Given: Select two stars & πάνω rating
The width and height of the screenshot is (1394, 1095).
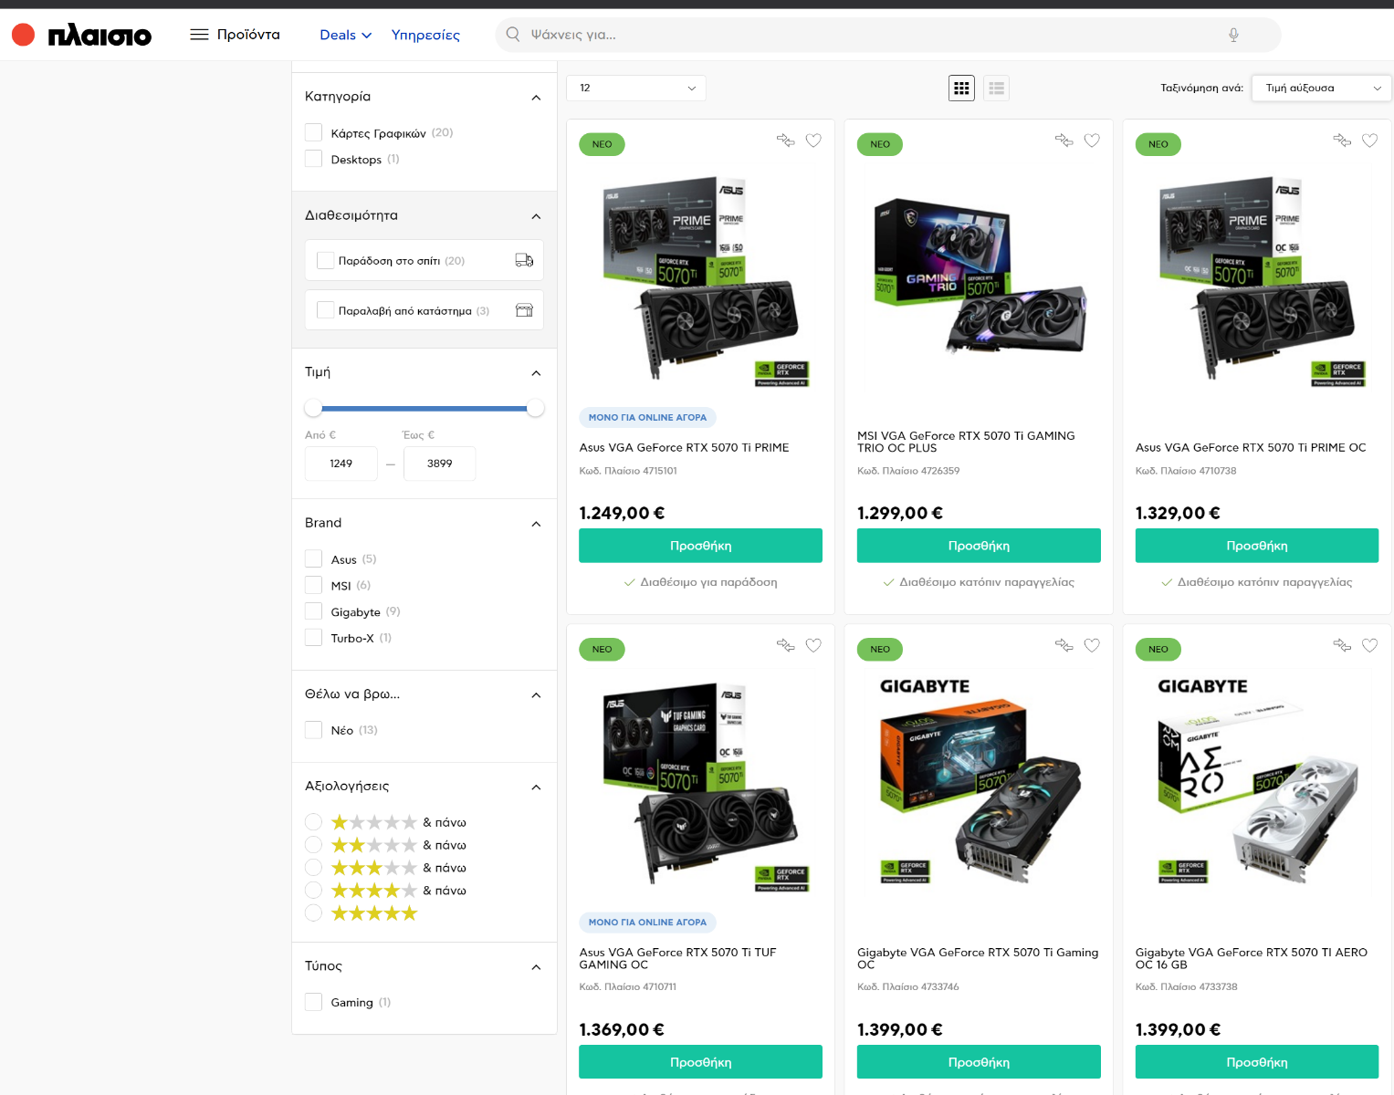Looking at the screenshot, I should (313, 845).
